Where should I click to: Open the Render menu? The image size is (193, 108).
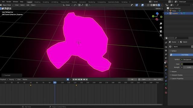click(x=9, y=2)
